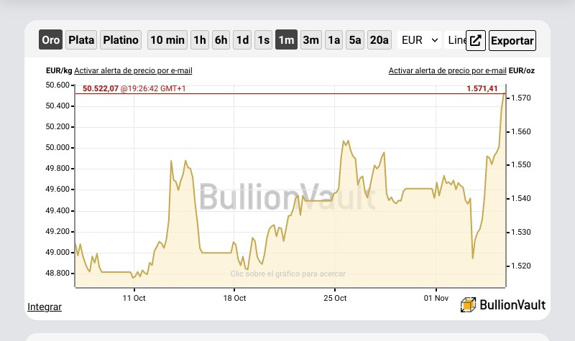Image resolution: width=575 pixels, height=341 pixels.
Task: Open the Integrar link
Action: tap(45, 307)
